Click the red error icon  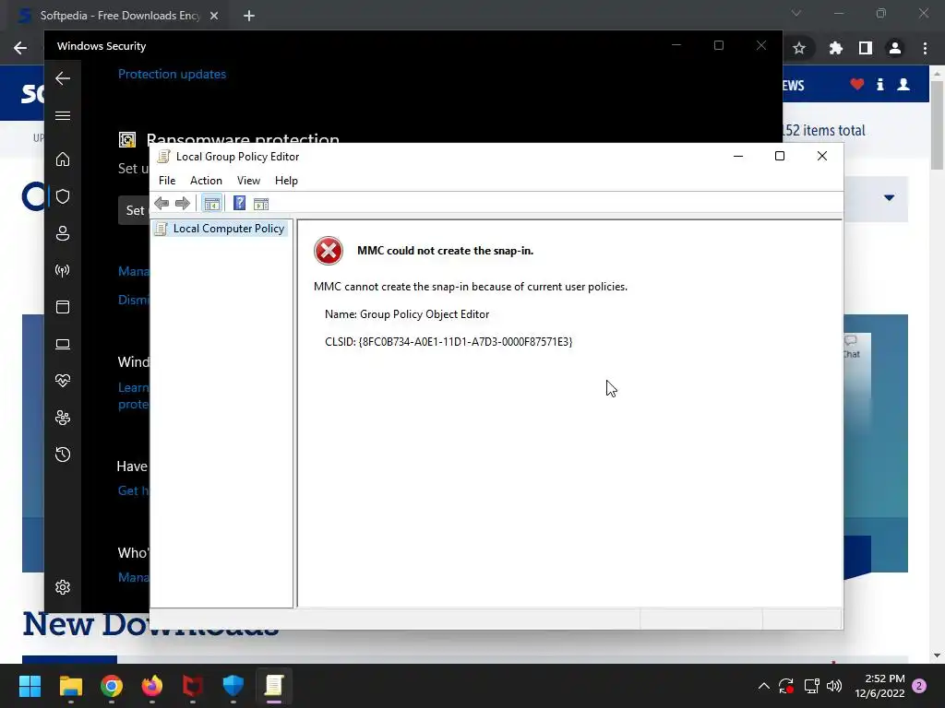pyautogui.click(x=329, y=251)
